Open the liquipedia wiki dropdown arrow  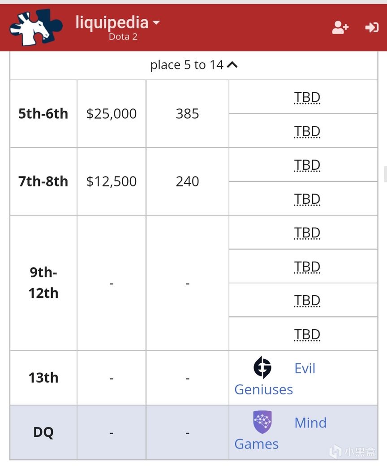156,22
